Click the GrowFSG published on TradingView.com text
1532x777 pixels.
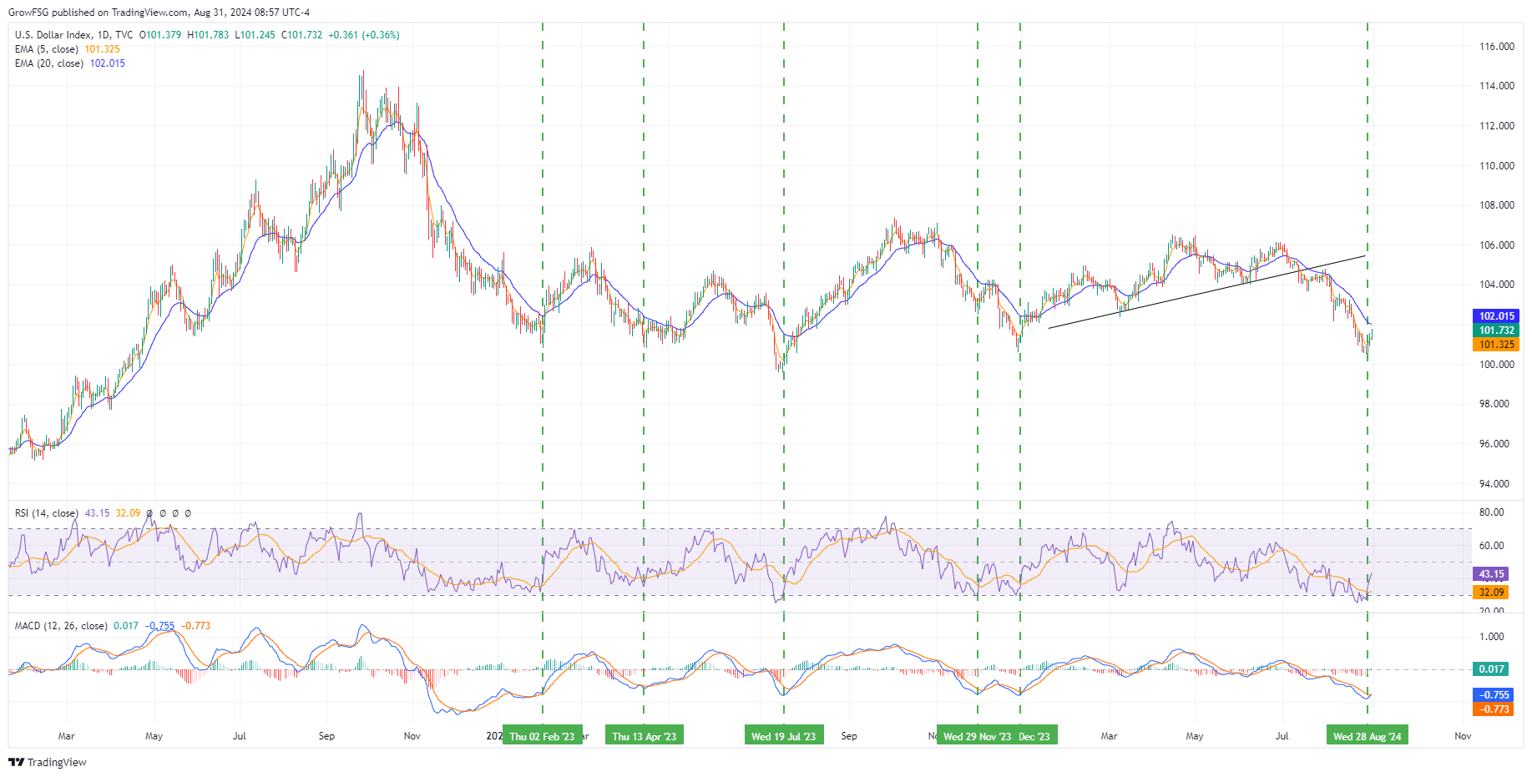(159, 13)
